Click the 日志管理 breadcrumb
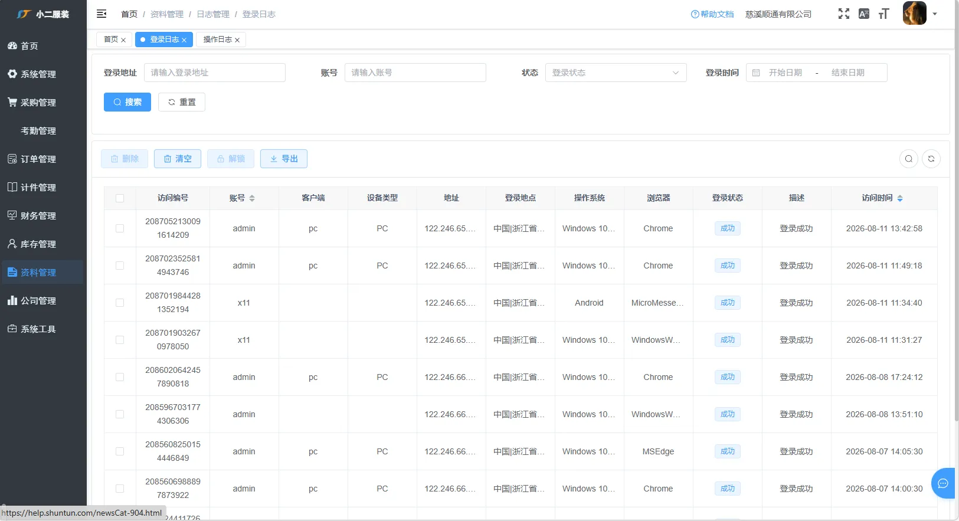959x521 pixels. click(213, 14)
